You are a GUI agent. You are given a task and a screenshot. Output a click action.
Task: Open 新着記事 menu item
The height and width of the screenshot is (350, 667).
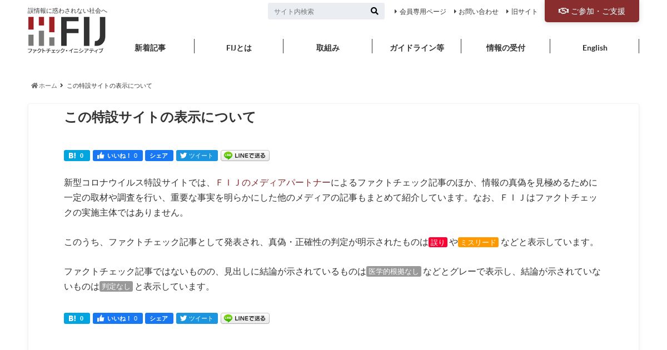(x=150, y=48)
